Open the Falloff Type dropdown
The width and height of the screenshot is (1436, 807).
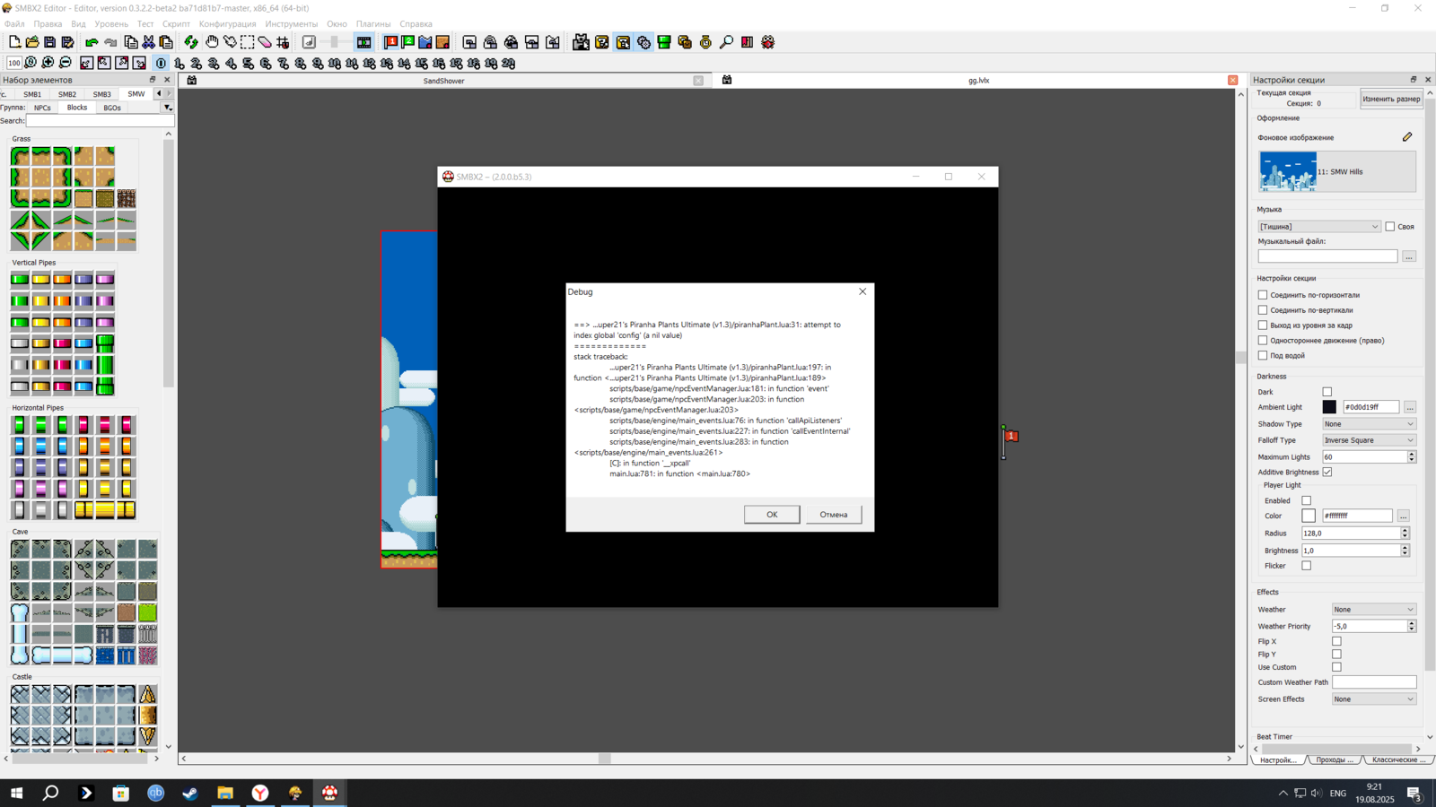tap(1369, 440)
